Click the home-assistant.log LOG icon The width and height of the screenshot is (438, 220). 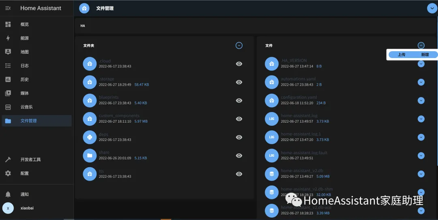point(272,119)
